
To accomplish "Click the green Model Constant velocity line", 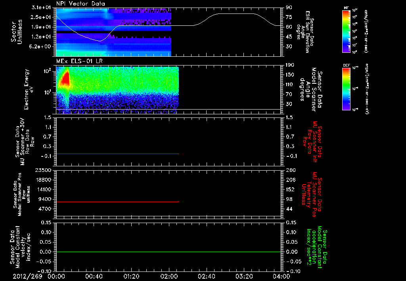I will pos(169,252).
